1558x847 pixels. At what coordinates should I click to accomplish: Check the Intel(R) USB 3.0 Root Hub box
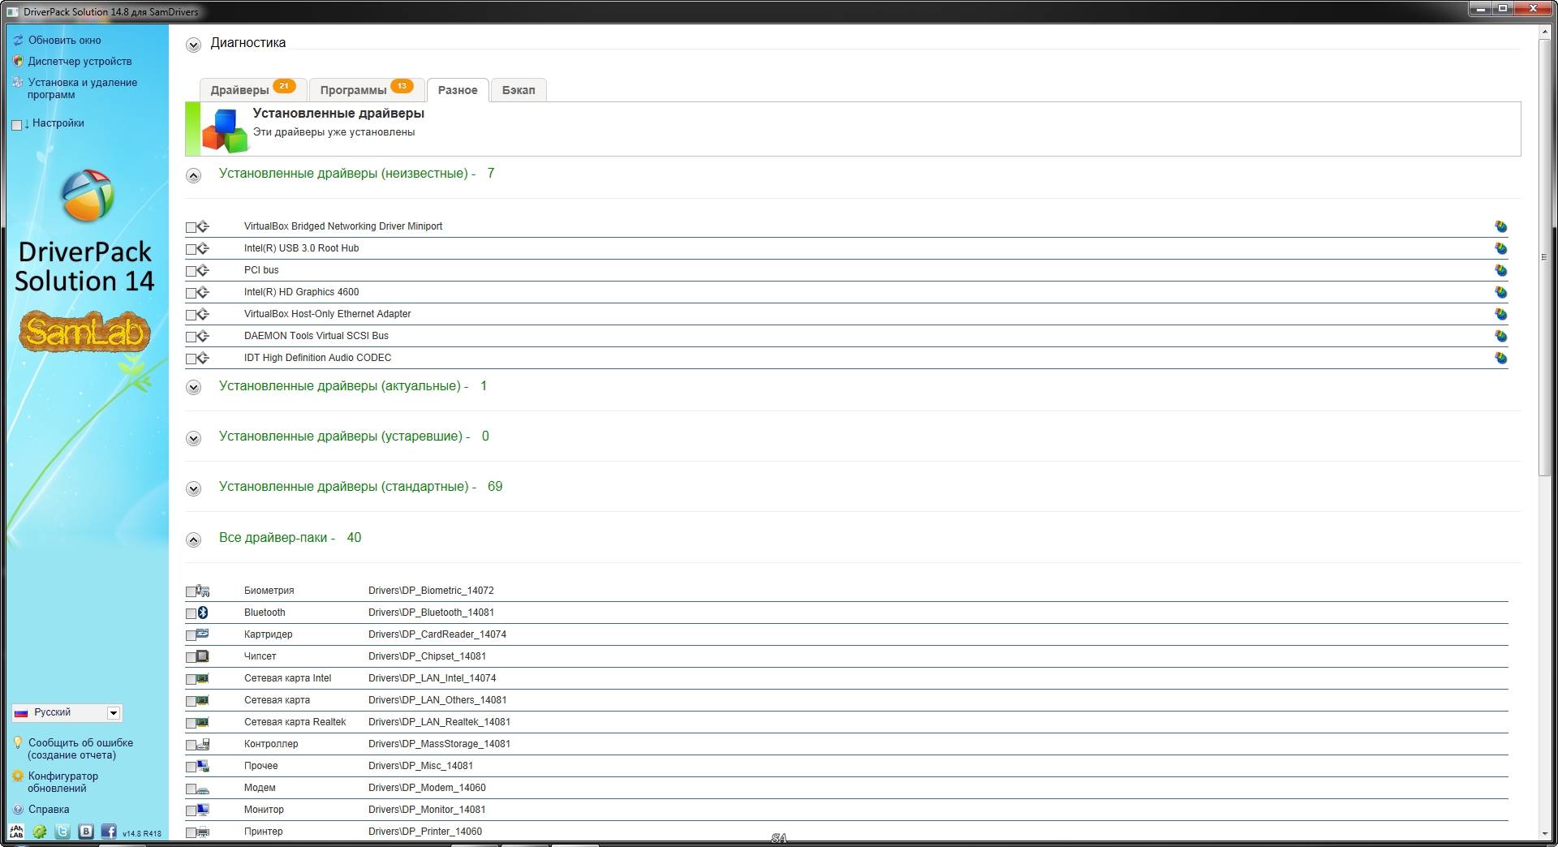click(x=191, y=250)
